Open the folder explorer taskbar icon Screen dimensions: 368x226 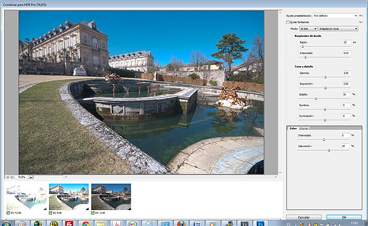coord(101,223)
